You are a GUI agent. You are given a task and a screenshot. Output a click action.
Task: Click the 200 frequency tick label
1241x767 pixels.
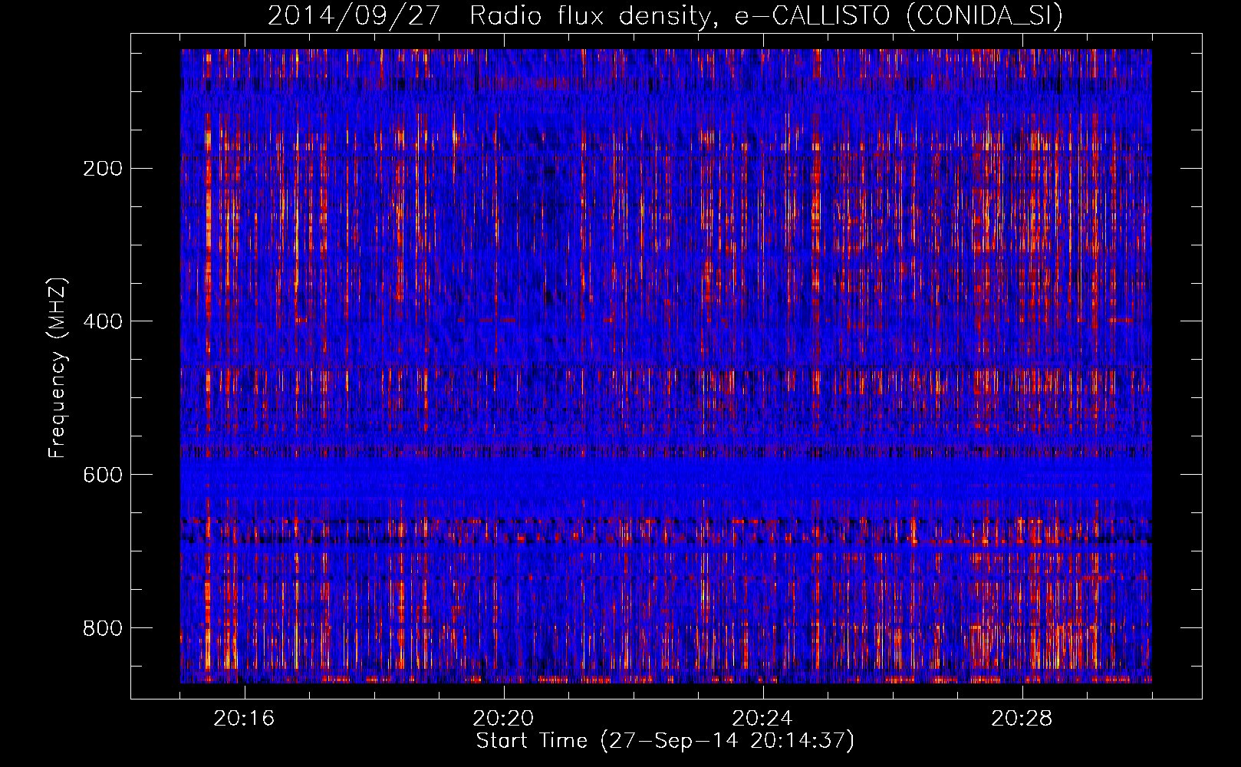(102, 169)
